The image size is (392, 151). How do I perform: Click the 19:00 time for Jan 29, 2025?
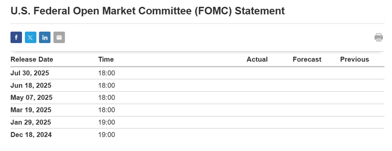106,122
